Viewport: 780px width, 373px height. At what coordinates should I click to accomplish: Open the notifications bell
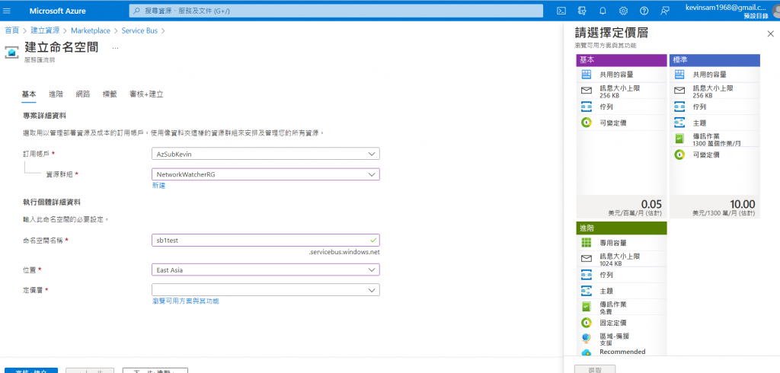click(603, 11)
